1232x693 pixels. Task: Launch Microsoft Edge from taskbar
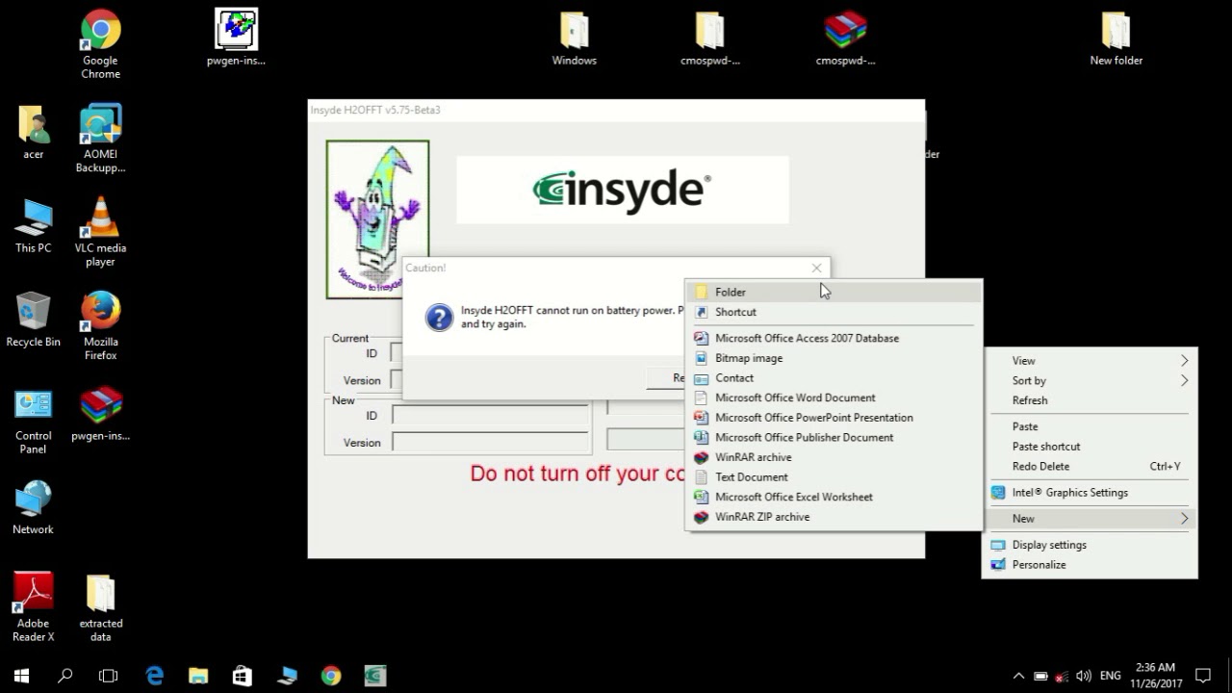(154, 676)
